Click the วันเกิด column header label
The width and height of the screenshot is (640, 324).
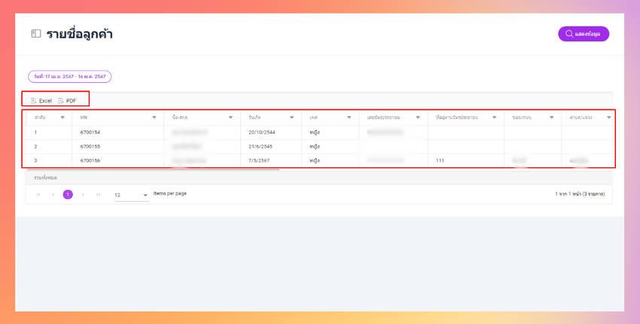[254, 118]
